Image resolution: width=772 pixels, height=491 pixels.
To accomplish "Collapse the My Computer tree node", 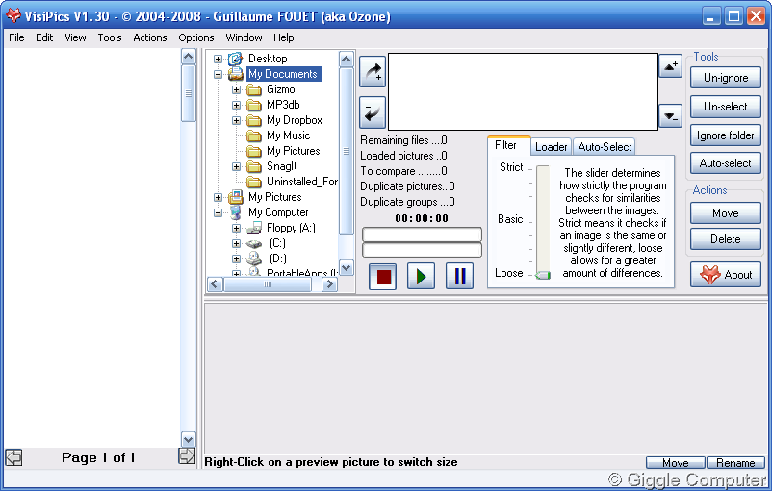I will pyautogui.click(x=218, y=212).
